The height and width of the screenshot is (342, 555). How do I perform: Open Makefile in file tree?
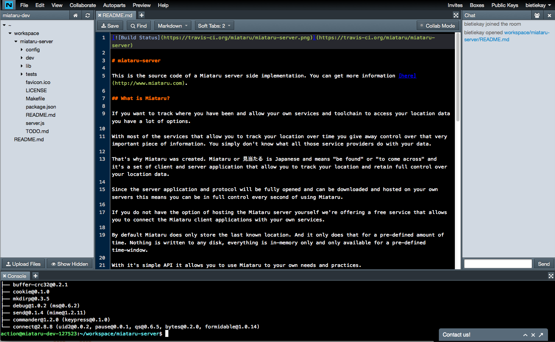point(35,99)
